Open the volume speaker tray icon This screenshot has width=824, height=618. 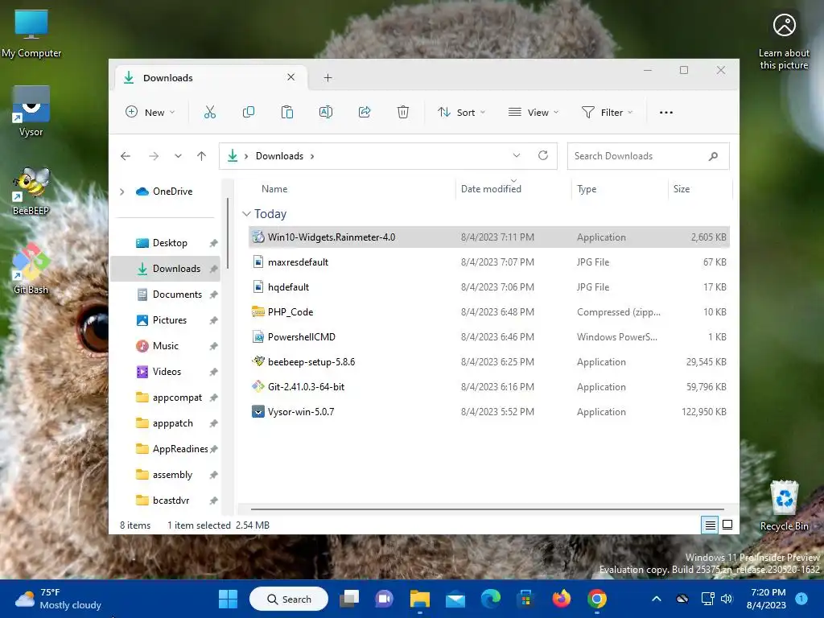727,599
